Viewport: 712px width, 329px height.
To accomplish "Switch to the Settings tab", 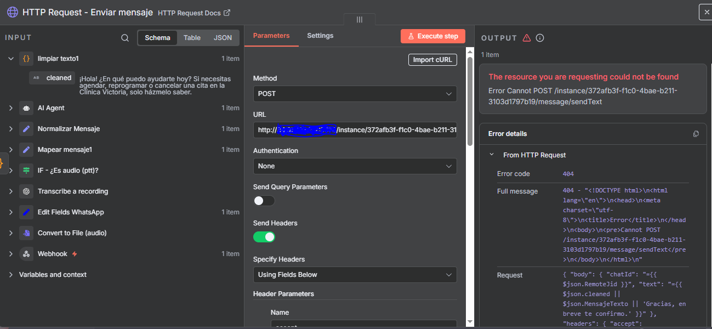I will click(320, 36).
